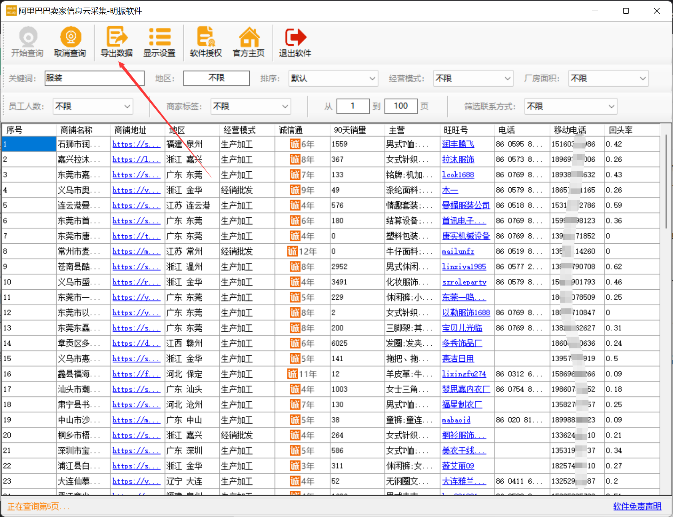The width and height of the screenshot is (673, 517).
Task: Click the 关键词 input containing 服装
Action: [94, 78]
